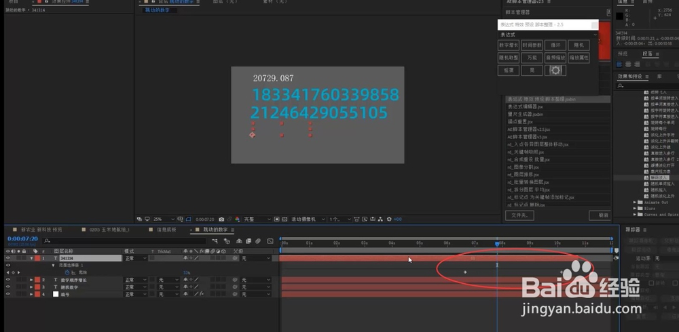Click the hide shy layers icon
This screenshot has width=679, height=332.
(x=238, y=241)
